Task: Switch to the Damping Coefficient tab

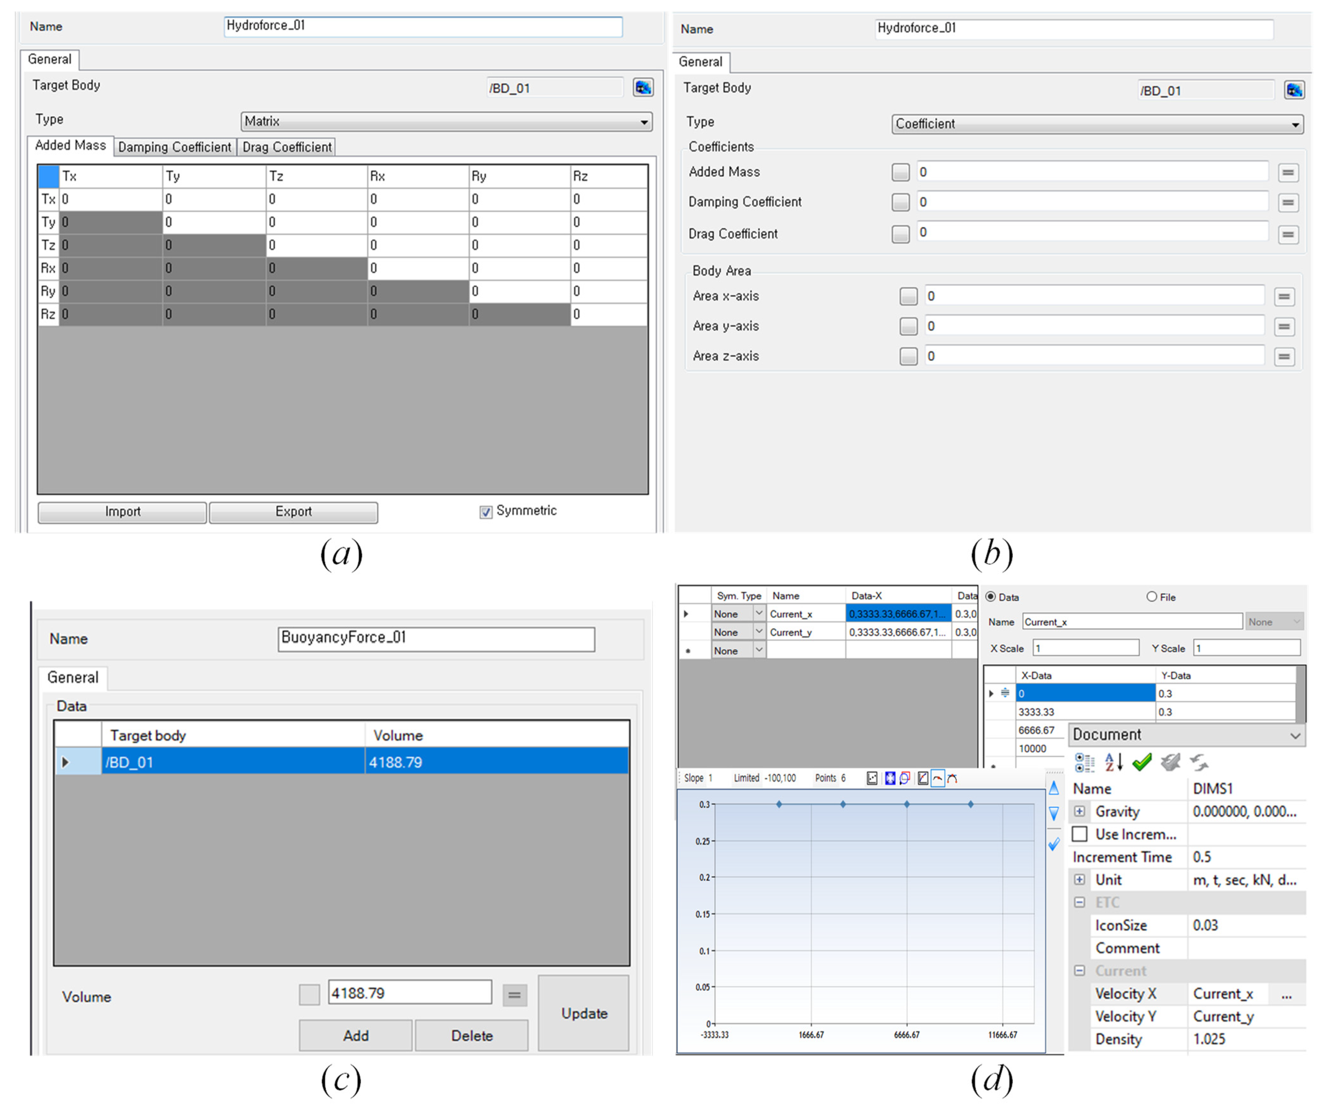Action: point(175,147)
